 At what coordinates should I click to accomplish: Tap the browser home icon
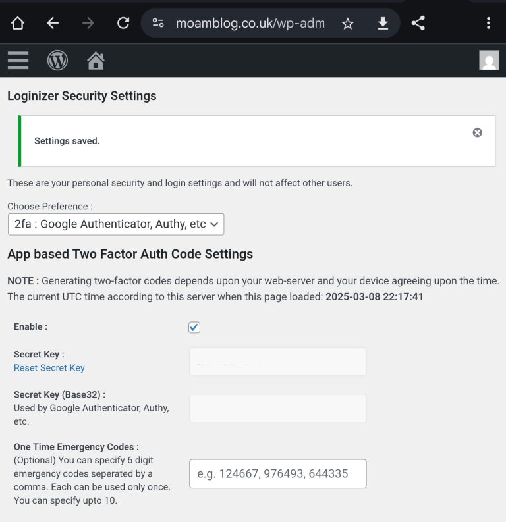pyautogui.click(x=18, y=24)
